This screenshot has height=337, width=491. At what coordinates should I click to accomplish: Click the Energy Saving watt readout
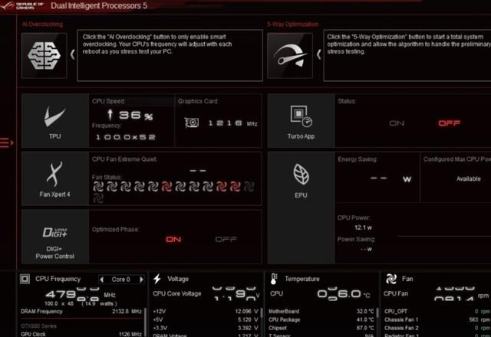[390, 178]
